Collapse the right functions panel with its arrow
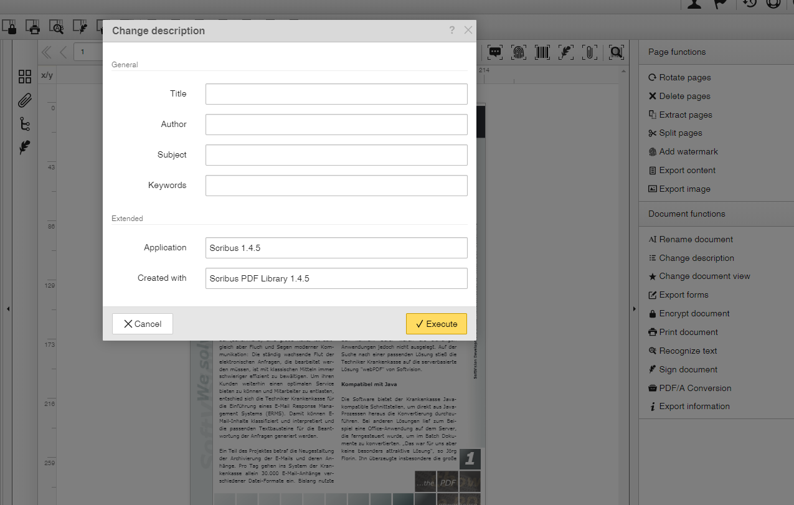 [635, 308]
